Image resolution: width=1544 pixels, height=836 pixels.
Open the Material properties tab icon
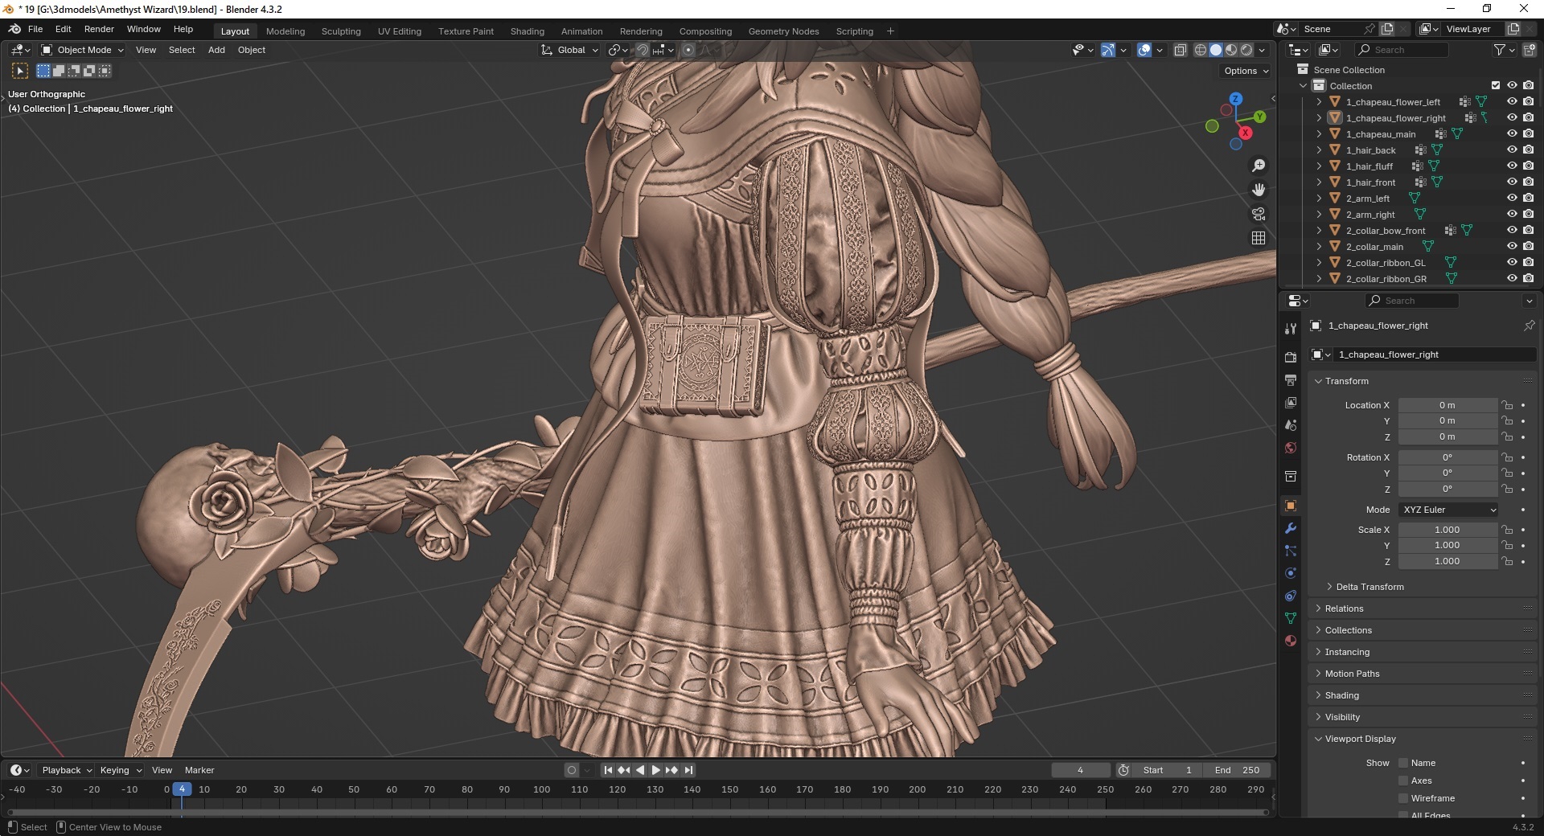[1291, 641]
